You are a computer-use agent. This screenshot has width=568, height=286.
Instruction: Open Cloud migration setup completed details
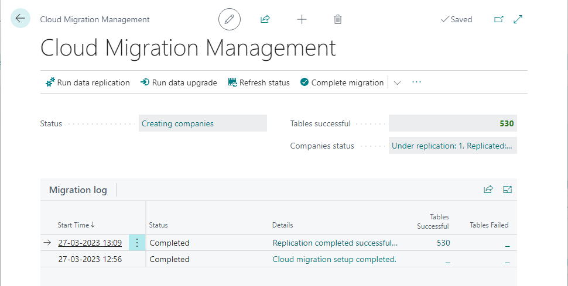click(334, 259)
